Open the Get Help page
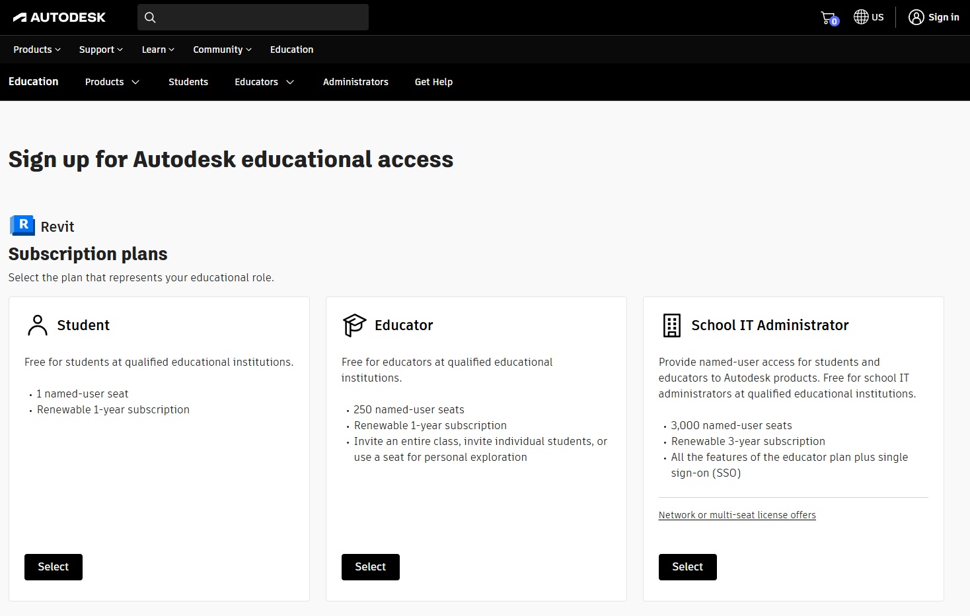Image resolution: width=970 pixels, height=616 pixels. point(433,82)
